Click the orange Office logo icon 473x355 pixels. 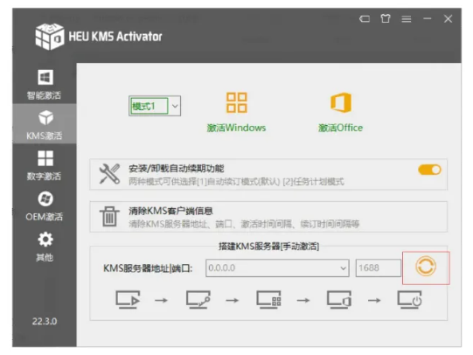(x=341, y=102)
